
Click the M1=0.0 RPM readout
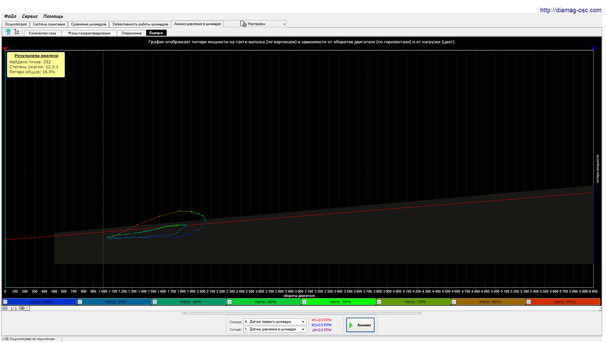322,320
